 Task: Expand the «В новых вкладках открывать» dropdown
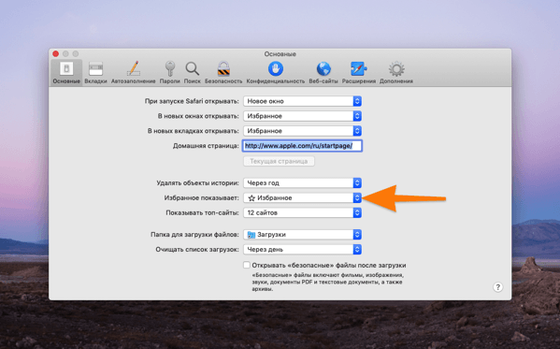point(303,131)
